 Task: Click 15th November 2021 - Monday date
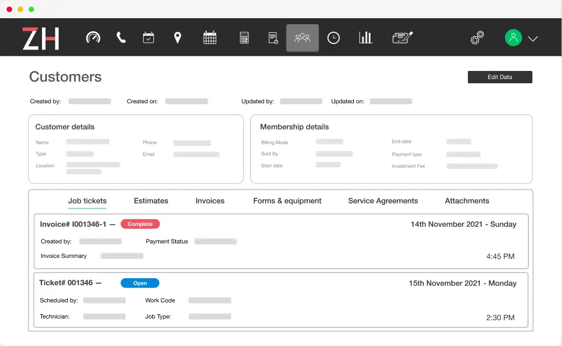[x=463, y=283]
